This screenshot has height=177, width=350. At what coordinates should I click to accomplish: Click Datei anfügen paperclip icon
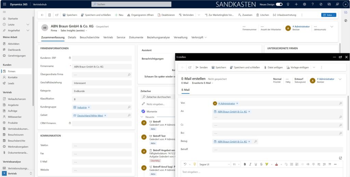(266, 67)
